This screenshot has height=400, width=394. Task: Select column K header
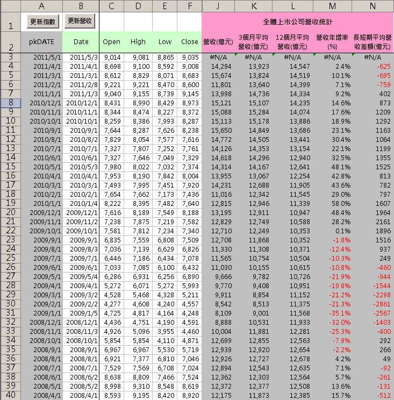(254, 6)
